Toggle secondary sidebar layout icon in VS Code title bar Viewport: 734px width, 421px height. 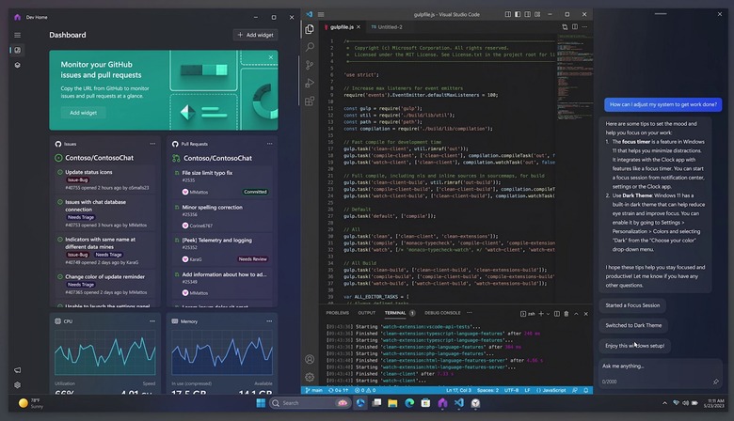(528, 14)
